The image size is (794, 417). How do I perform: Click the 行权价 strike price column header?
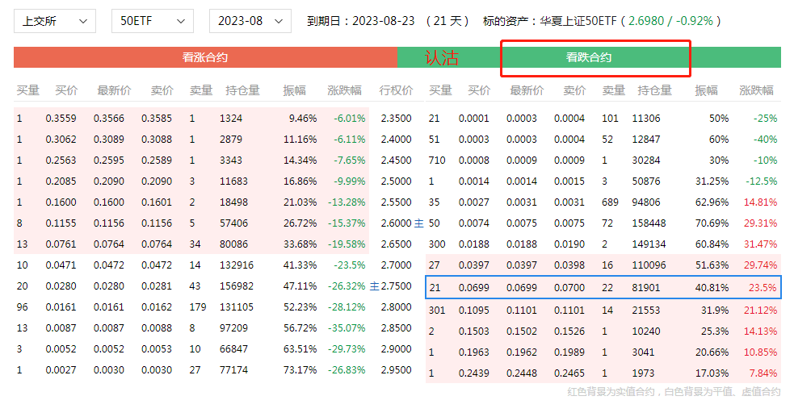[x=396, y=90]
